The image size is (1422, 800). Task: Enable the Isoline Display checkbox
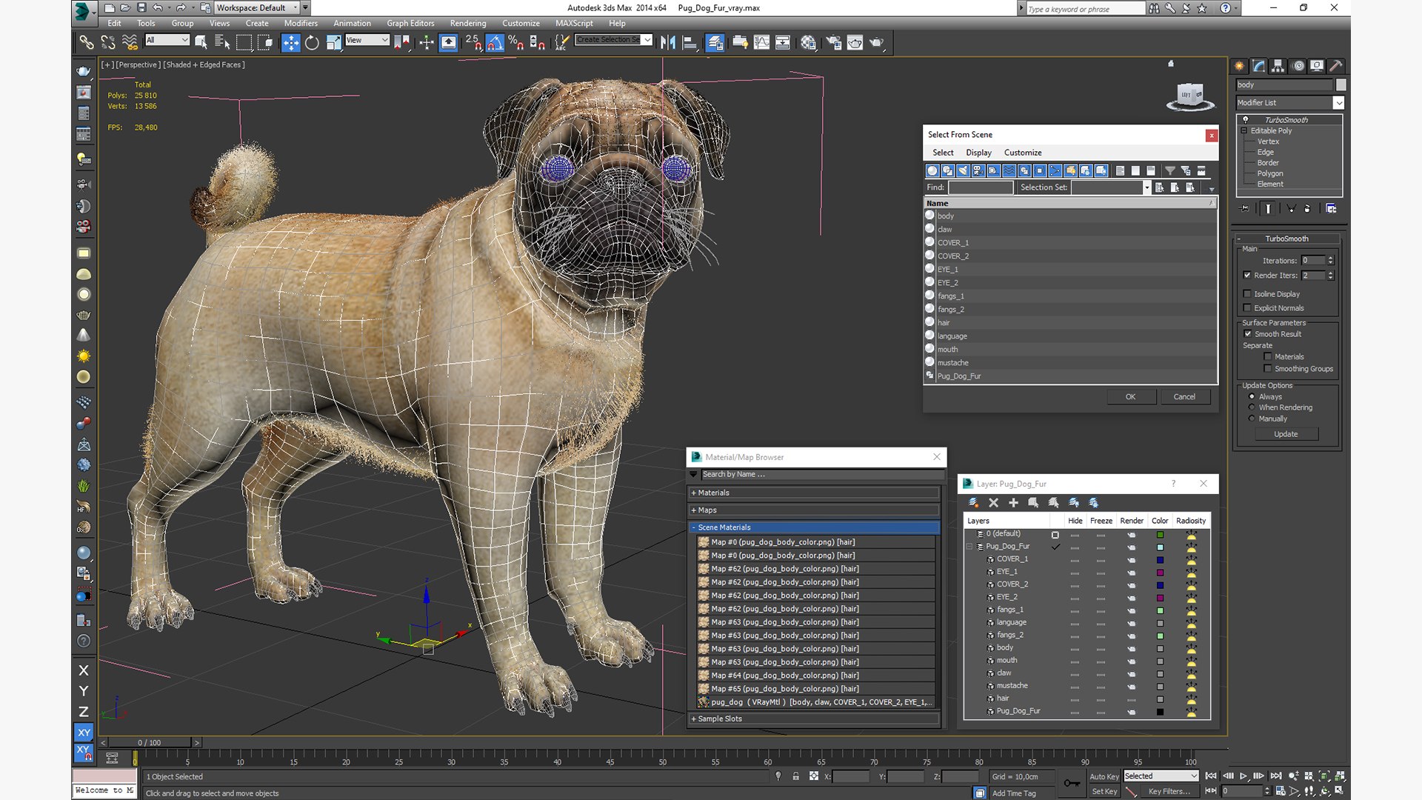coord(1247,294)
